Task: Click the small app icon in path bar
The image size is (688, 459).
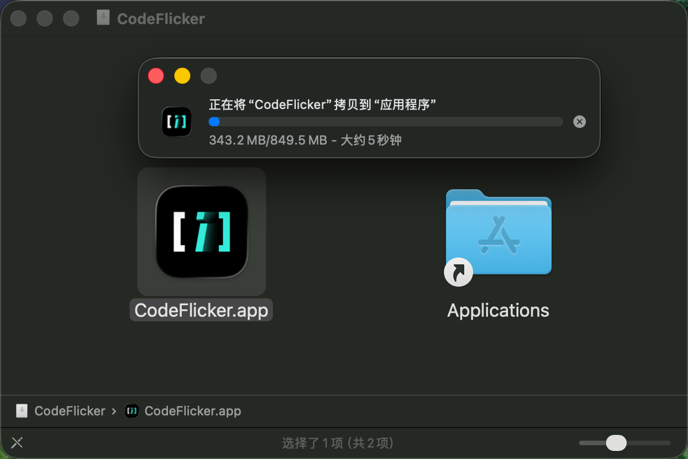Action: coord(132,411)
